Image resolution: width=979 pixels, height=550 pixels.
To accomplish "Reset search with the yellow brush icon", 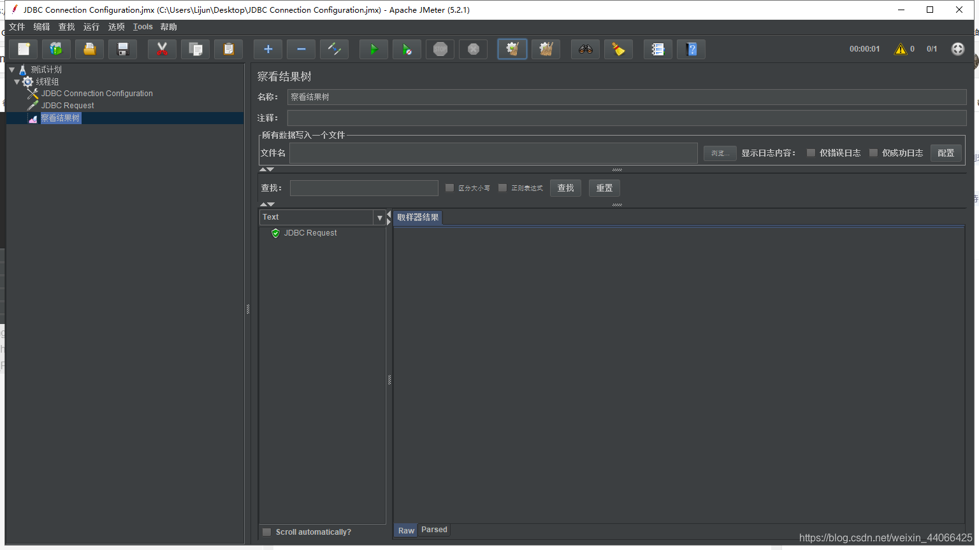I will tap(619, 49).
